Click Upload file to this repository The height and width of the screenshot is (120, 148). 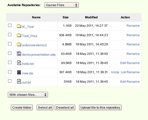tap(100, 107)
